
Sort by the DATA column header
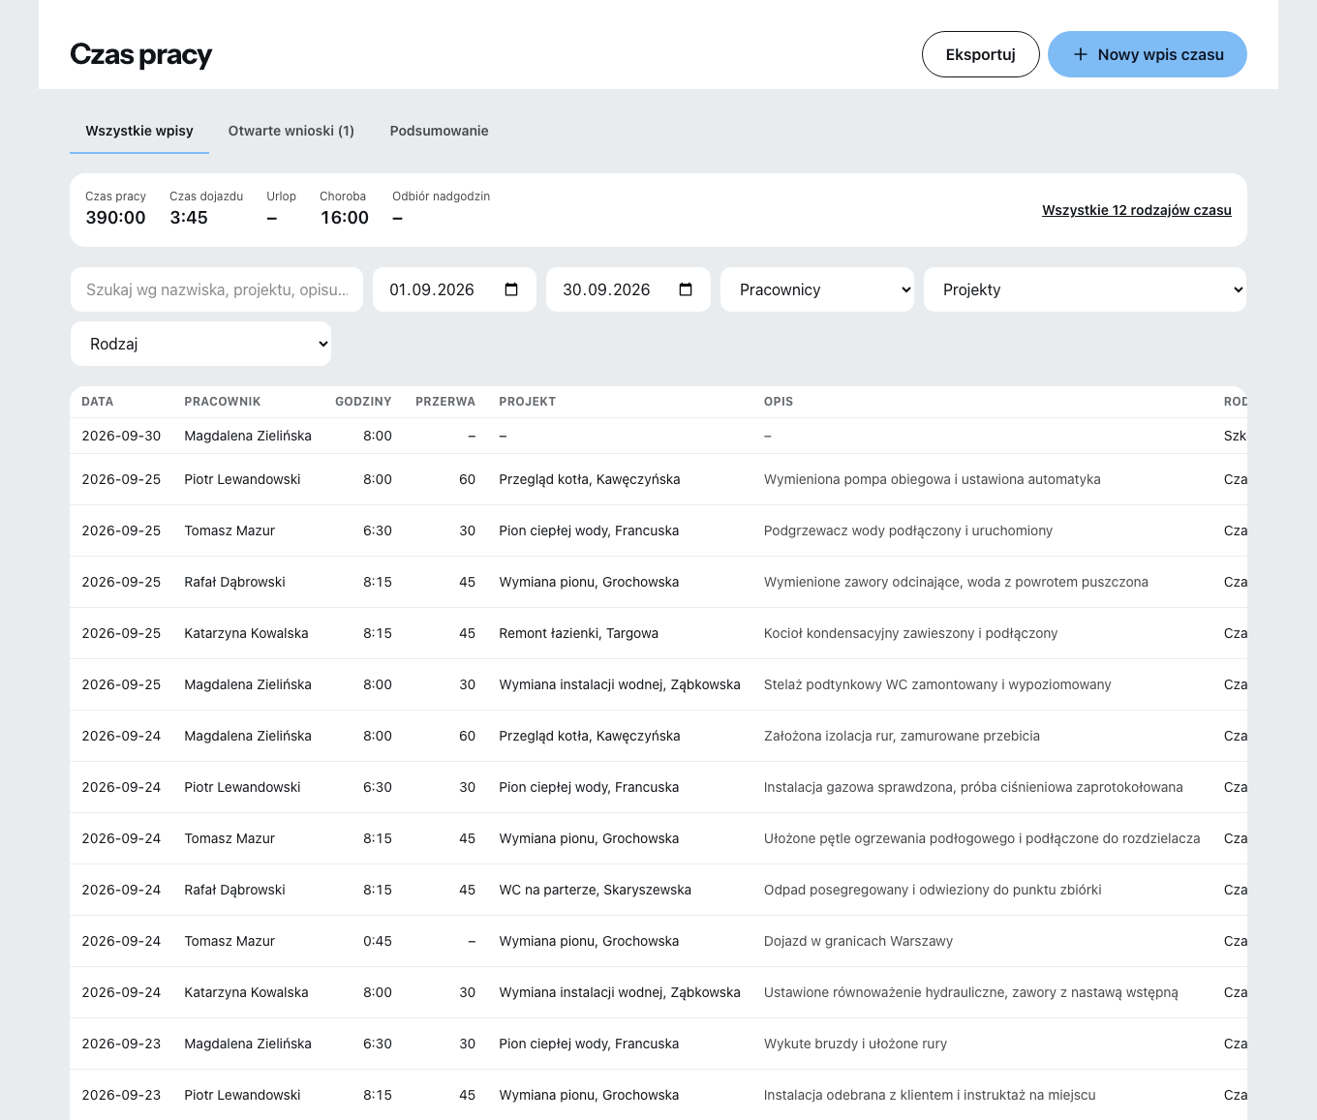click(98, 402)
